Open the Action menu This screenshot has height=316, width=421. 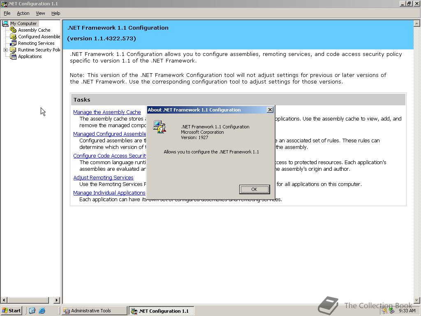(x=23, y=13)
